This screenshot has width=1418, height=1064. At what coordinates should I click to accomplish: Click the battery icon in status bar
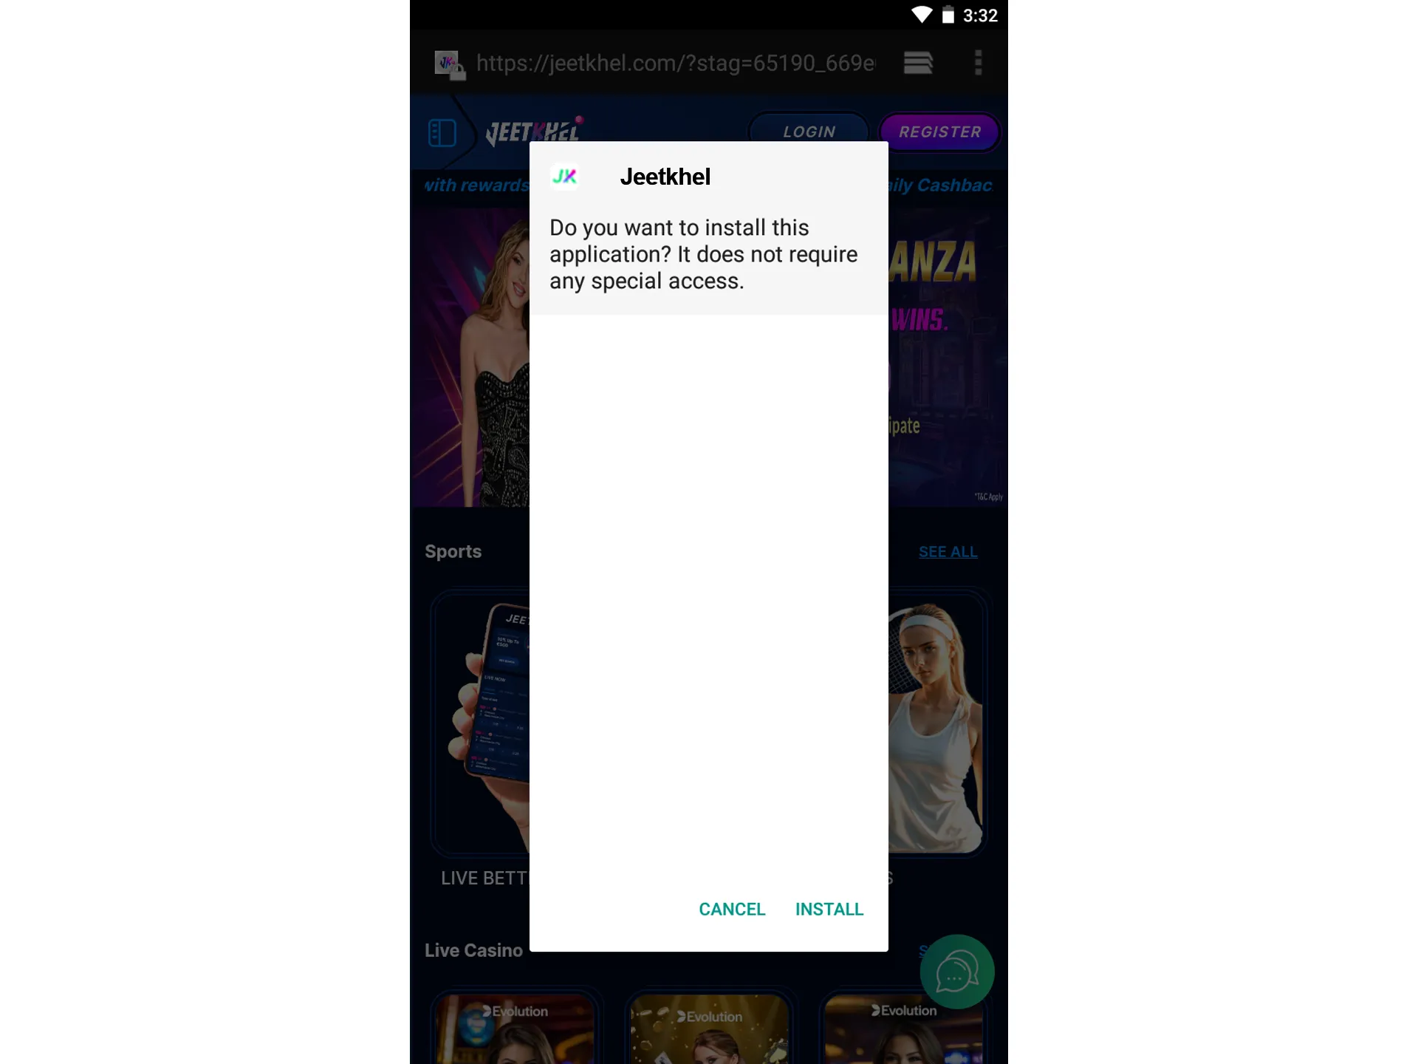(x=941, y=15)
